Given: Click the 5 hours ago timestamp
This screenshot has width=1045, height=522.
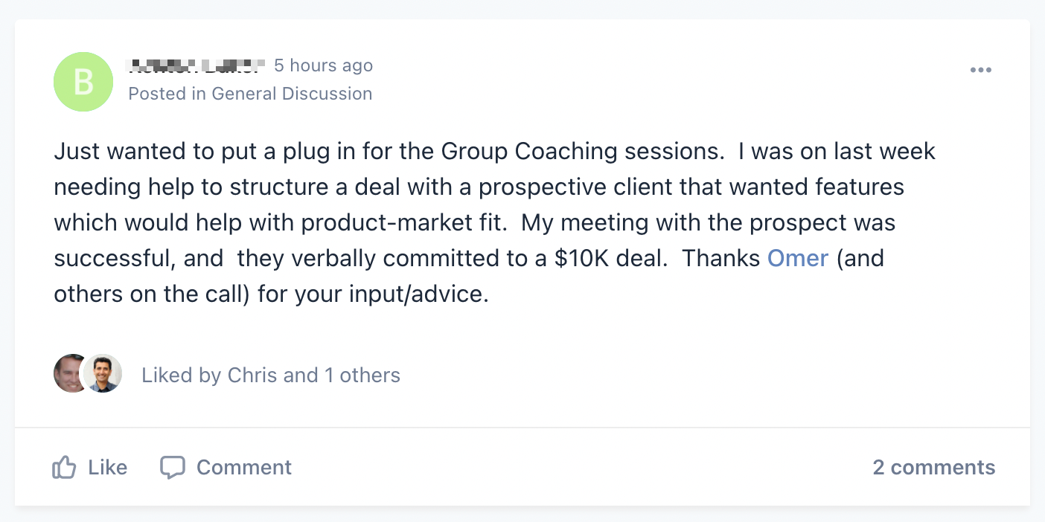Looking at the screenshot, I should coord(323,65).
